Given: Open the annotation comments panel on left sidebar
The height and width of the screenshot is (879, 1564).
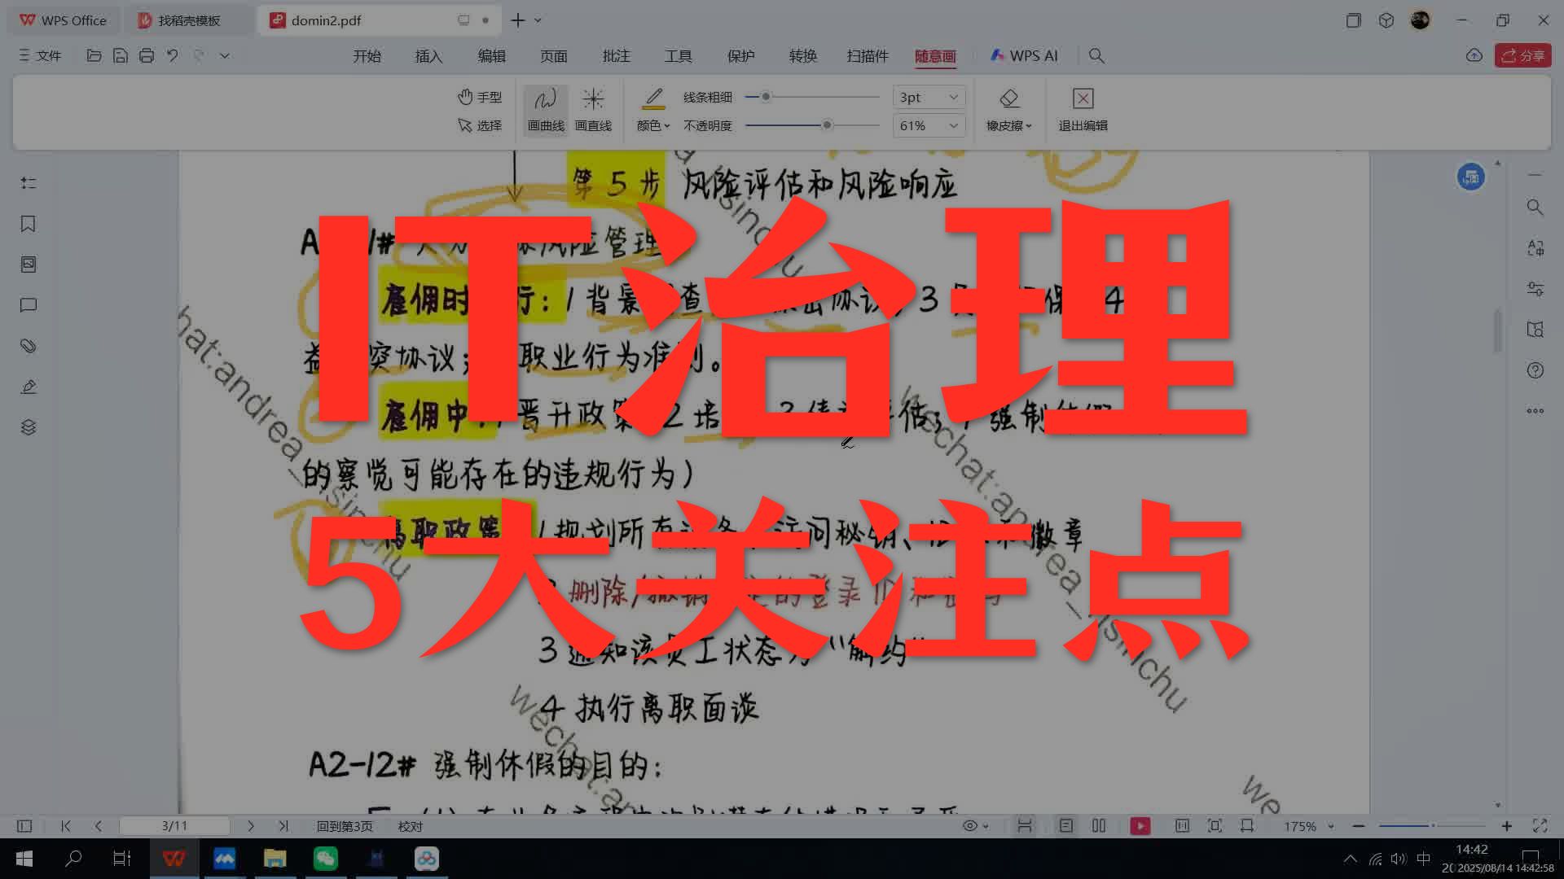Looking at the screenshot, I should 29,304.
